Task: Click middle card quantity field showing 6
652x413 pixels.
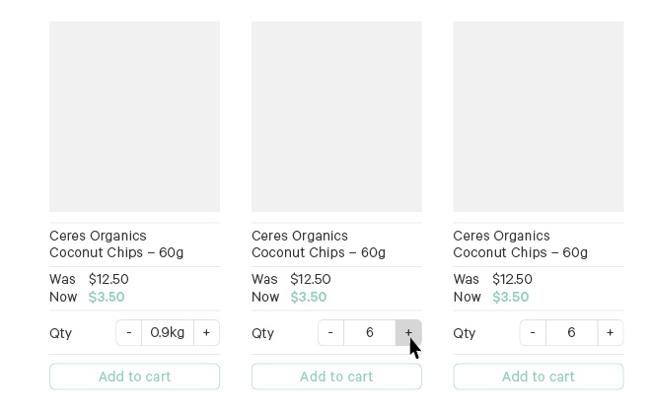Action: pyautogui.click(x=370, y=333)
